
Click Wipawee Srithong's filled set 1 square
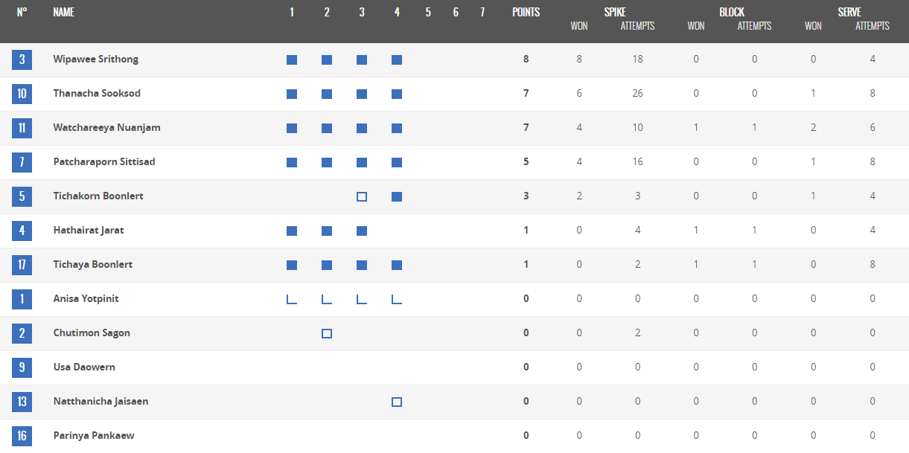tap(292, 60)
